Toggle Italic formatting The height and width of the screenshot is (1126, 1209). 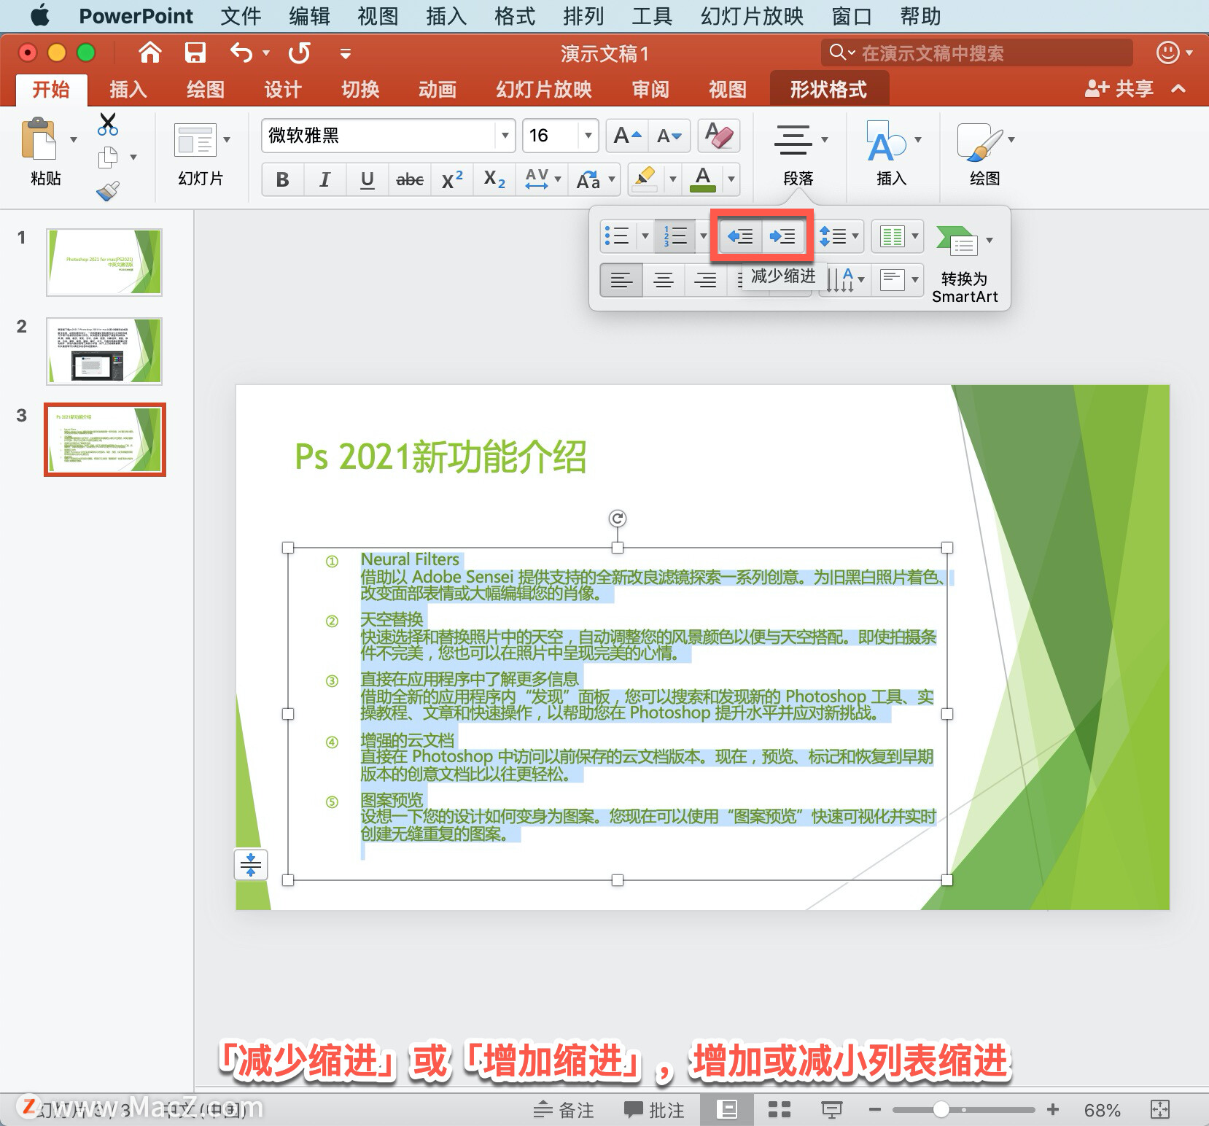click(x=325, y=179)
